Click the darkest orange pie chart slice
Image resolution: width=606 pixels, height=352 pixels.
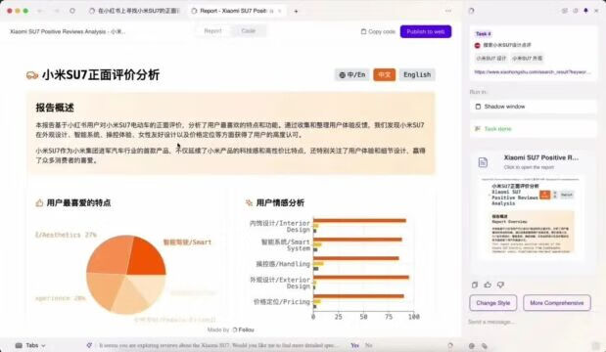click(147, 256)
